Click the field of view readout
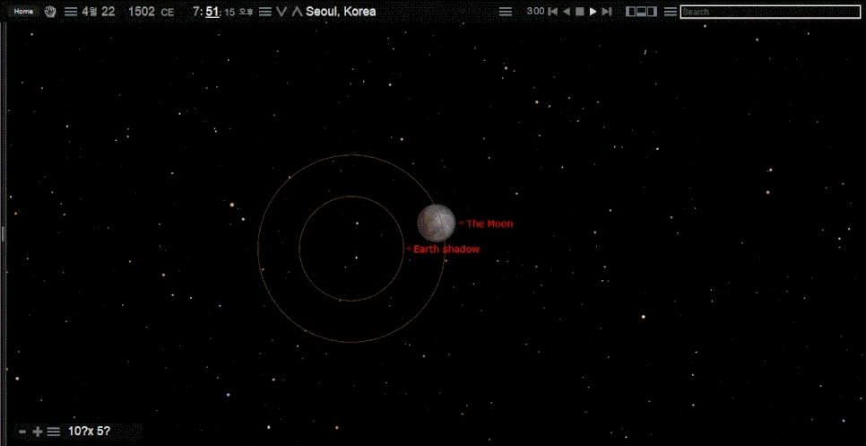This screenshot has height=446, width=866. click(89, 431)
